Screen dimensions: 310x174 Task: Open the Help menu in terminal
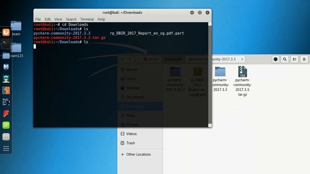pyautogui.click(x=101, y=19)
